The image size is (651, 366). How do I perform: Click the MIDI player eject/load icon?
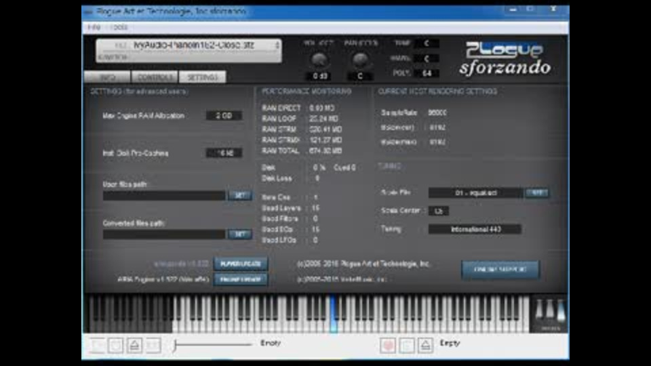(x=134, y=345)
